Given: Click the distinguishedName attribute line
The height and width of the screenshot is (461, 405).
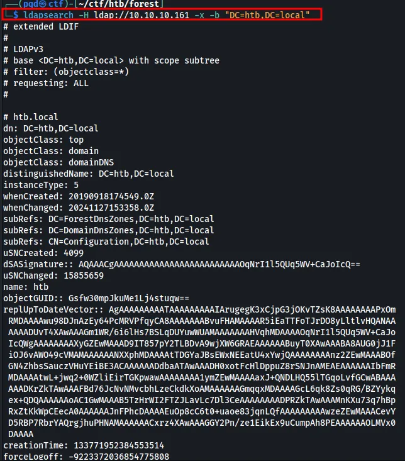Looking at the screenshot, I should (88, 174).
